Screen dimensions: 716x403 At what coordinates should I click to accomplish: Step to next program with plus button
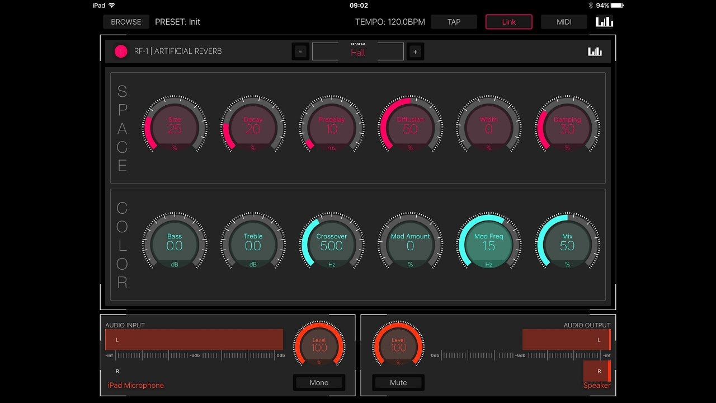coord(415,51)
